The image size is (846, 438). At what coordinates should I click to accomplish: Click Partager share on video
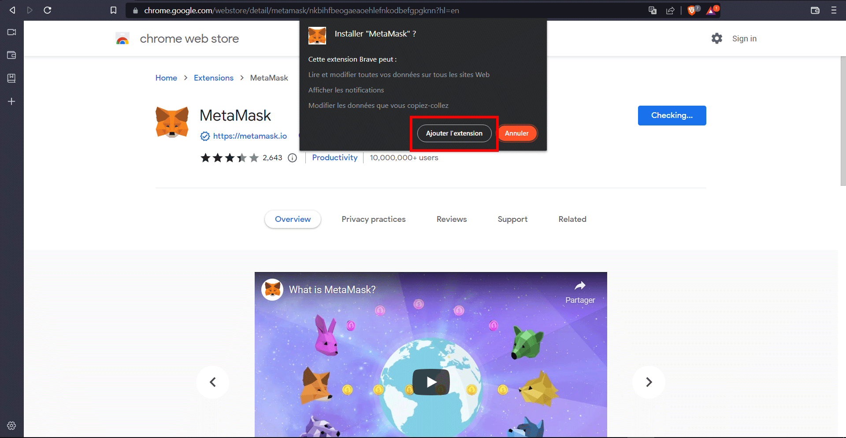580,292
